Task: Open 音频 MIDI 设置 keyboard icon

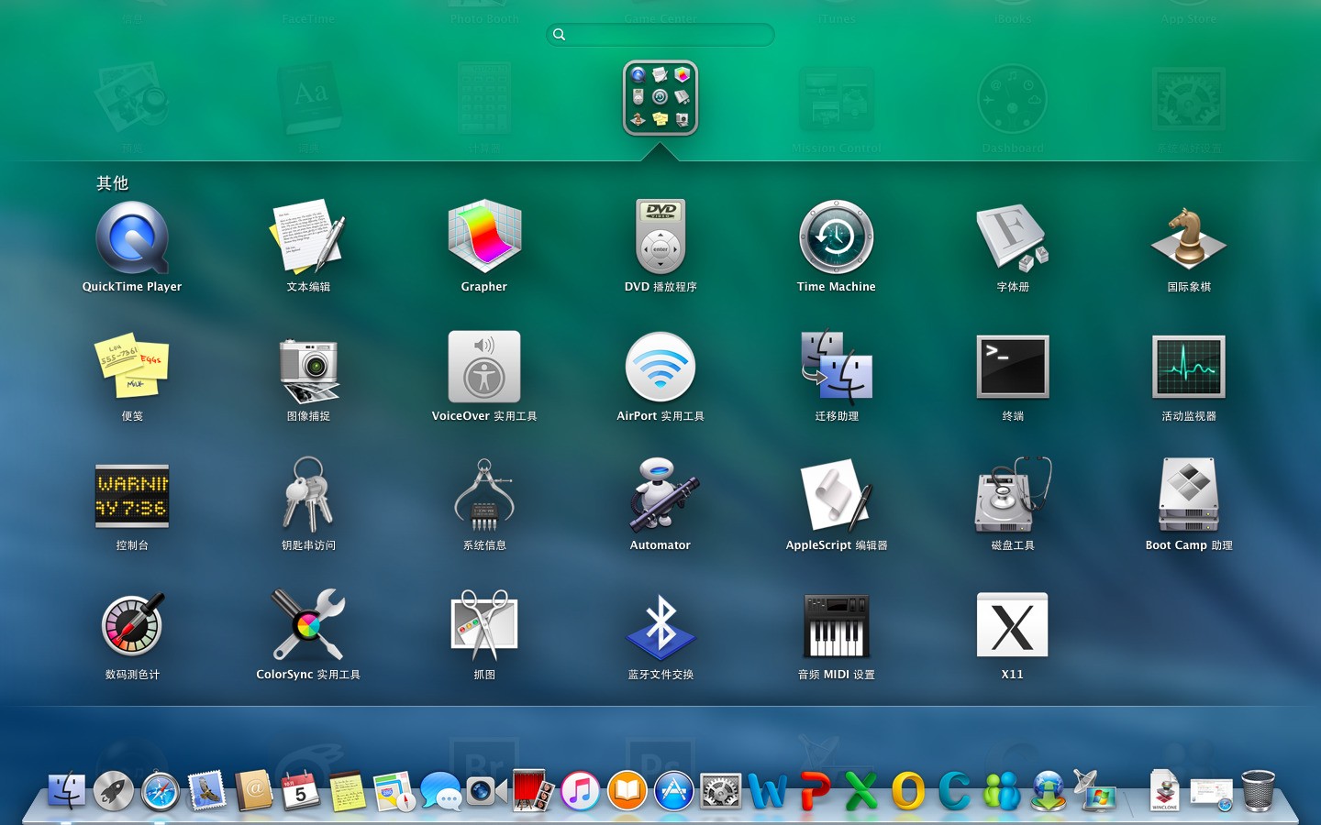Action: click(x=836, y=626)
